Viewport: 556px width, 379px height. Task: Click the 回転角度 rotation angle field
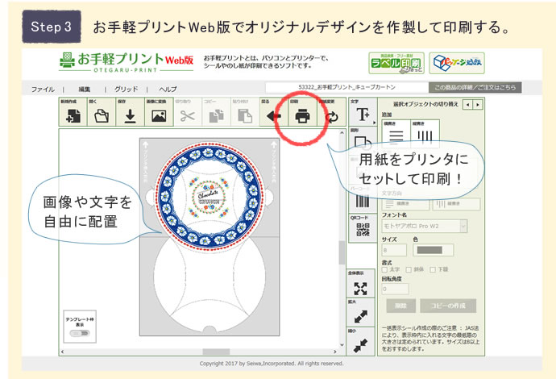(x=395, y=289)
